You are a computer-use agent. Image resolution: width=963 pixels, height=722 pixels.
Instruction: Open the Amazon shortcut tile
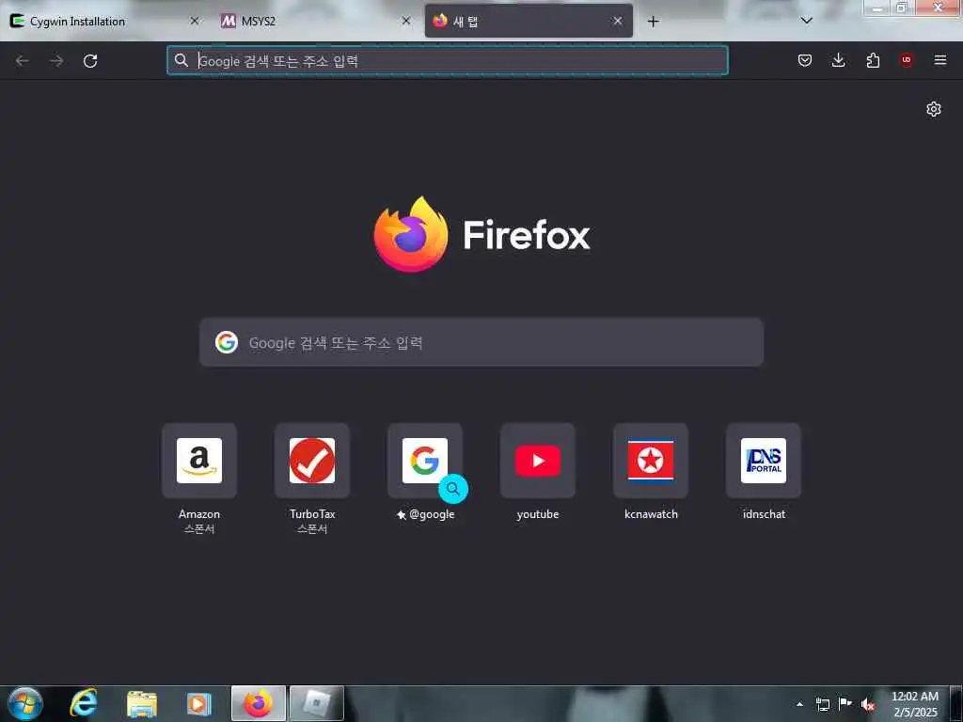pyautogui.click(x=199, y=461)
